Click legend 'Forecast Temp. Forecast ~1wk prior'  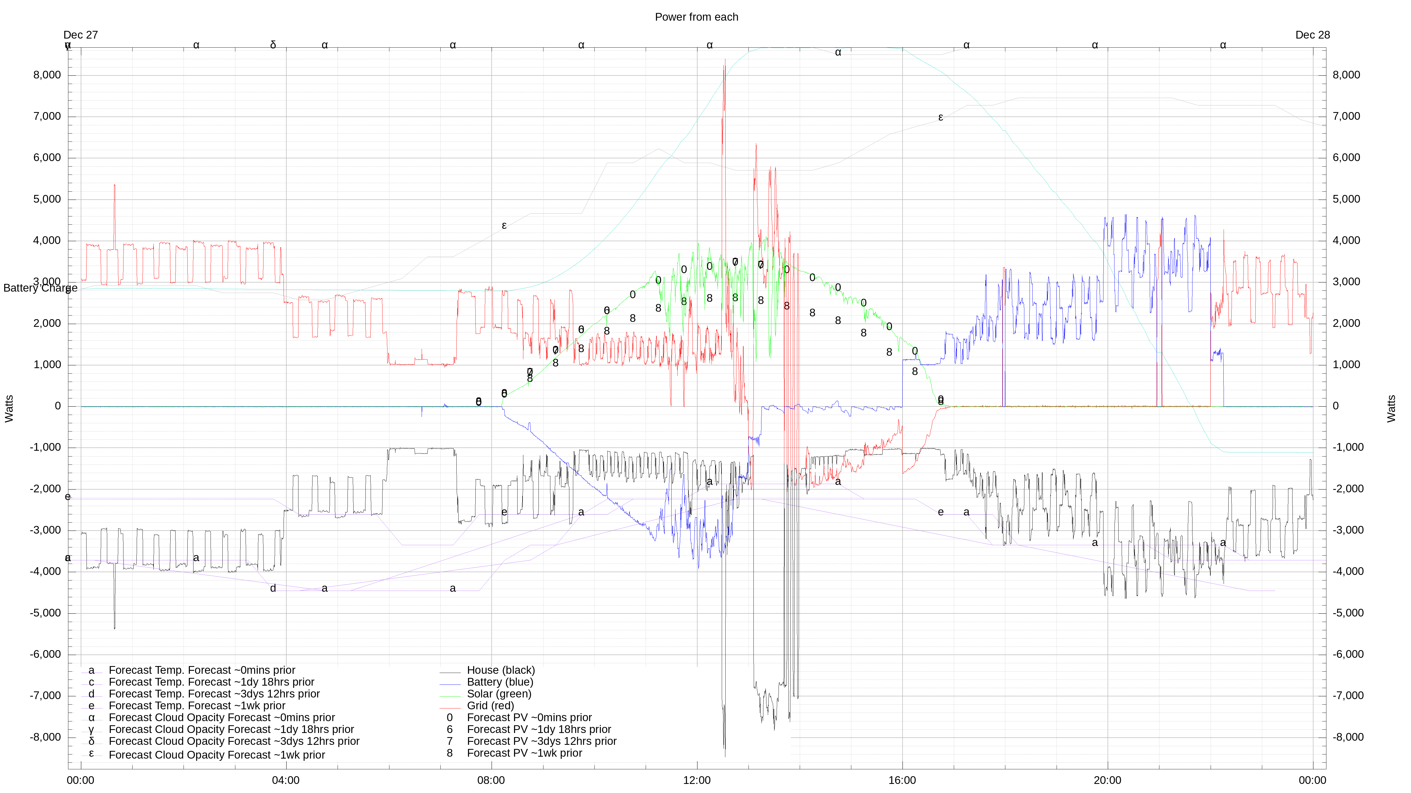pos(197,706)
